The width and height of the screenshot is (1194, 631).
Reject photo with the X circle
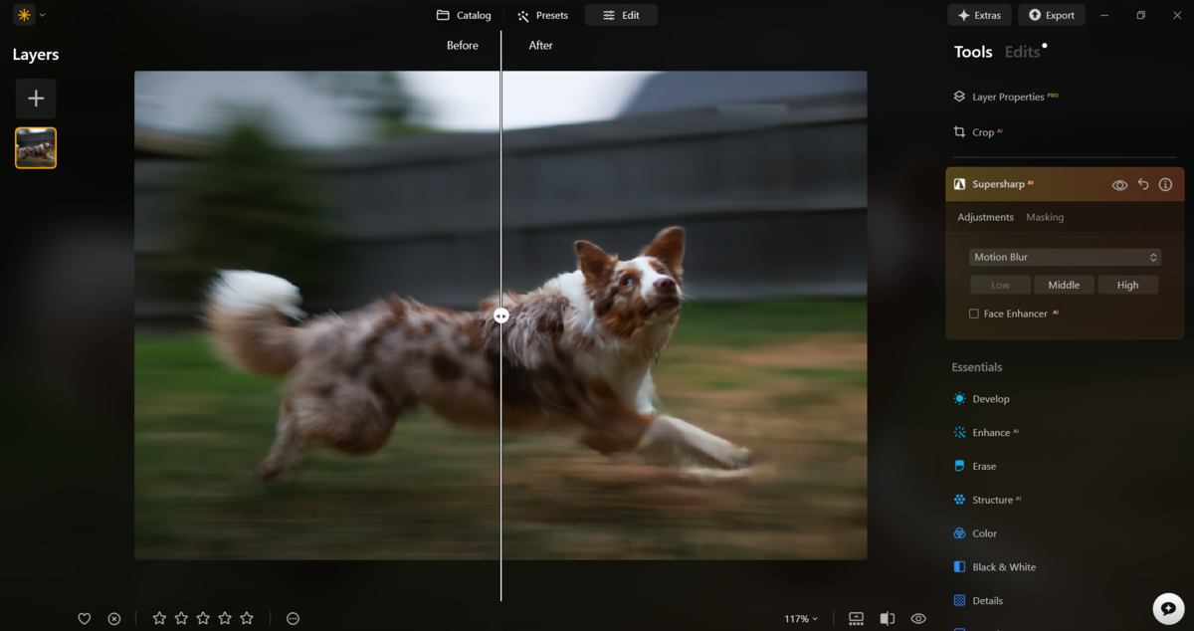click(114, 619)
